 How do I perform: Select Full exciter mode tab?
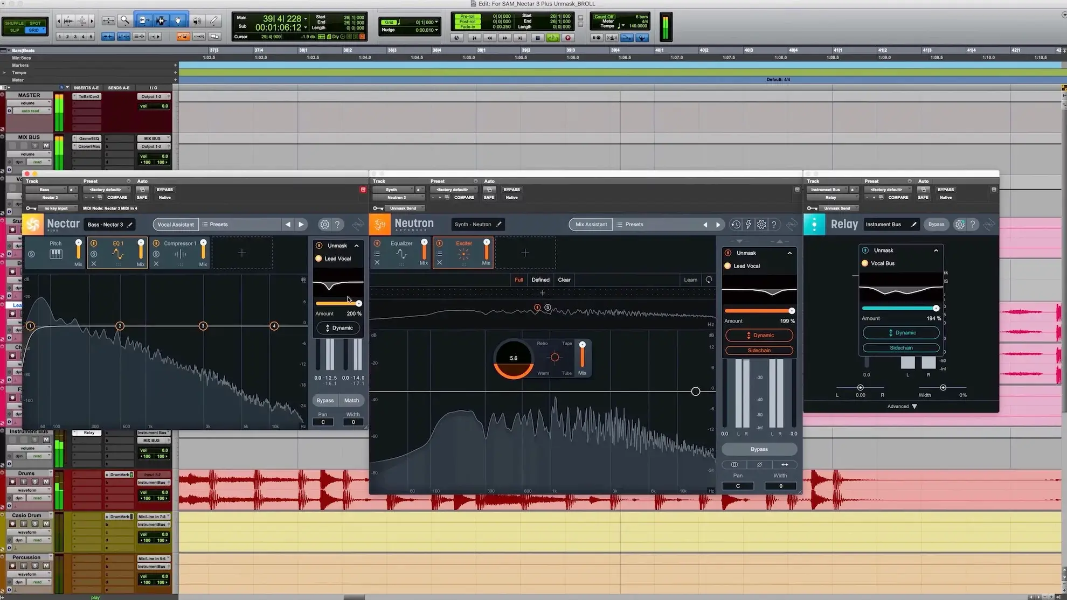(x=519, y=280)
